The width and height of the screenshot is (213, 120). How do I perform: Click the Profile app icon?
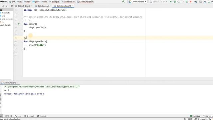coord(183,2)
